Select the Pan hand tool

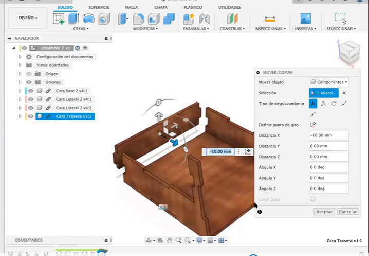[169, 240]
